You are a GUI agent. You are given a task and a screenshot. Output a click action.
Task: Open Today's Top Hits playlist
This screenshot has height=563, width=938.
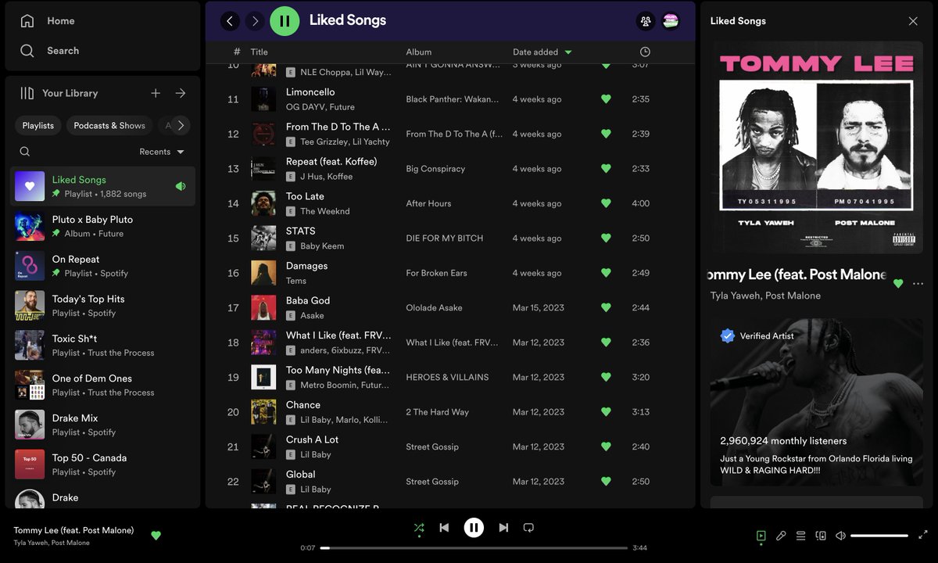pyautogui.click(x=102, y=306)
